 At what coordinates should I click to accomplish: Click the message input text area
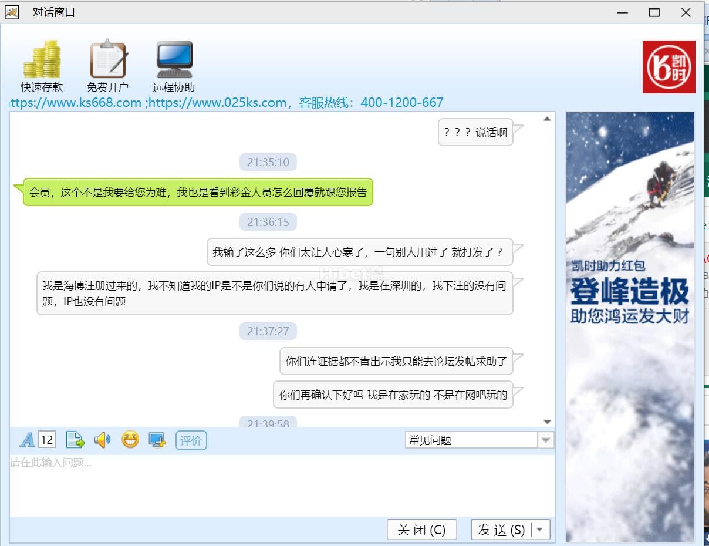[x=282, y=485]
